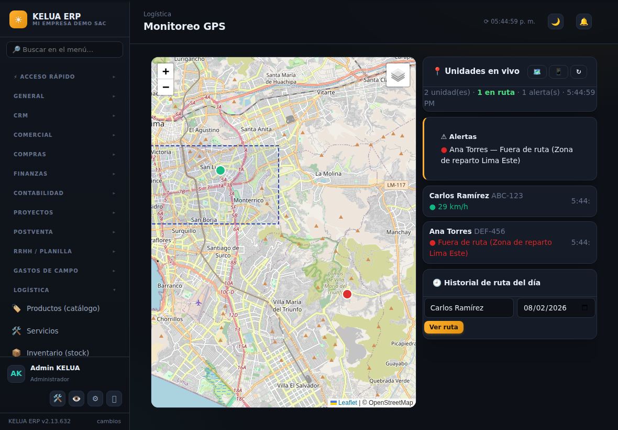Select the Ana Torres DEF-456 unit card
Image resolution: width=618 pixels, height=430 pixels.
(510, 242)
